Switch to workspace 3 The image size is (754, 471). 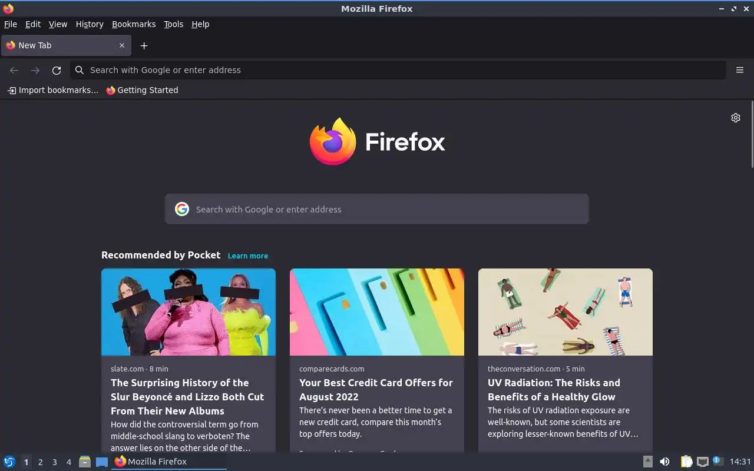54,462
